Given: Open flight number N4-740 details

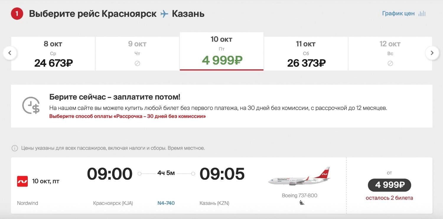Looking at the screenshot, I should point(166,203).
